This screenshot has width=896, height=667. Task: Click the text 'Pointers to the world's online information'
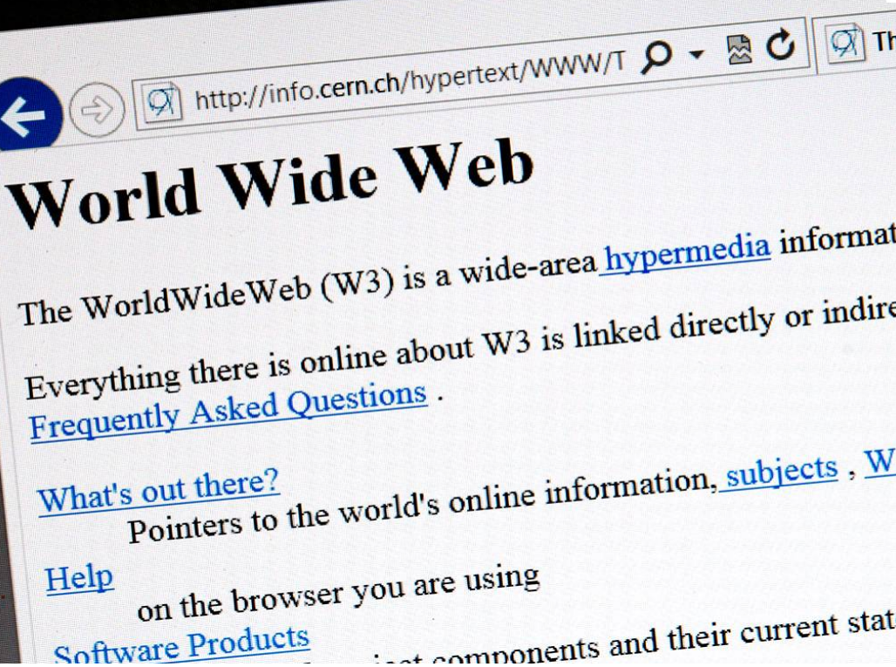coord(424,507)
